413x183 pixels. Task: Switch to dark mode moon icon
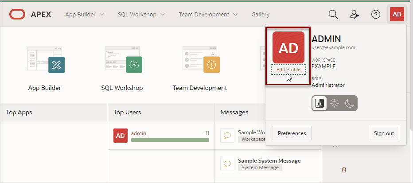click(x=350, y=104)
